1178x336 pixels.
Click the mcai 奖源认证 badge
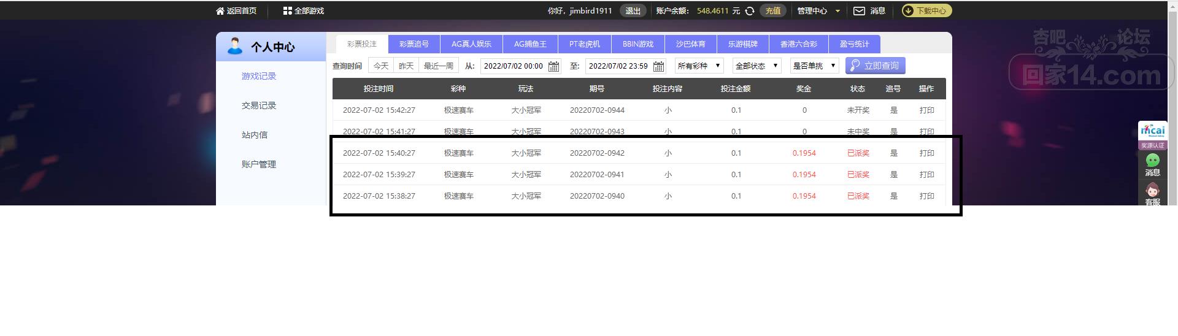pos(1152,135)
